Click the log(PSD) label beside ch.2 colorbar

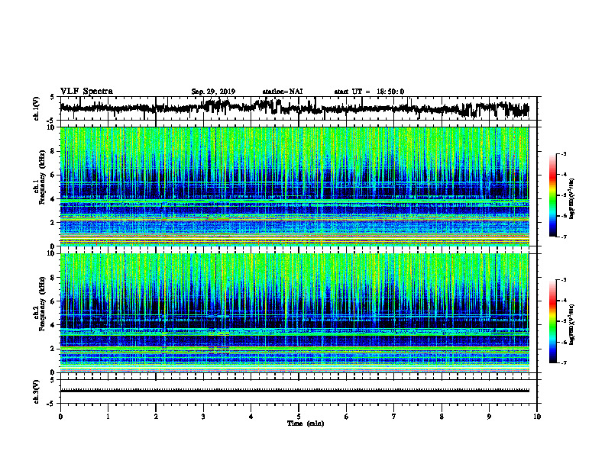[571, 324]
